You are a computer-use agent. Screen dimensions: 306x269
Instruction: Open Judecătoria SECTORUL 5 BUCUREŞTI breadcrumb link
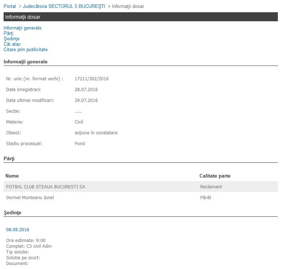tap(64, 6)
